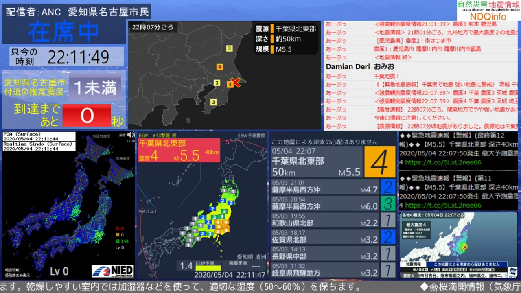Click the gray intensity 1 badge for 長野県中部
Image resolution: width=521 pixels, height=293 pixels.
pyautogui.click(x=387, y=254)
